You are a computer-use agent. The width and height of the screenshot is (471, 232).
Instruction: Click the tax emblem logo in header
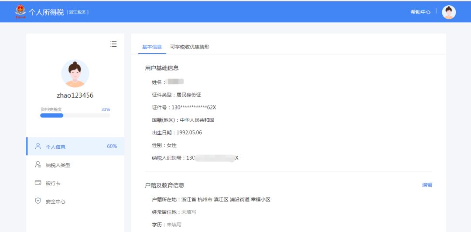coord(20,12)
